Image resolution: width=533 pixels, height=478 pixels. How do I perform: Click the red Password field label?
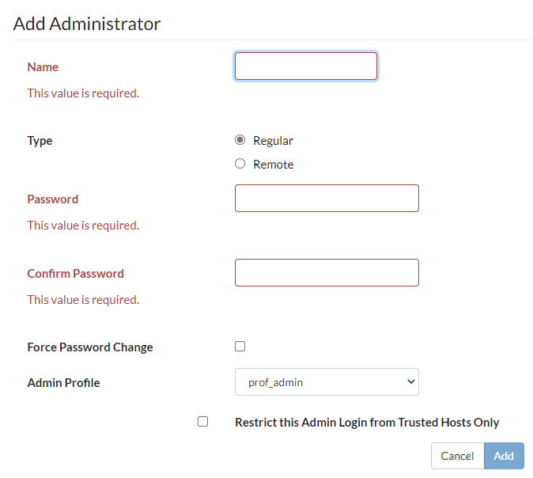[53, 199]
